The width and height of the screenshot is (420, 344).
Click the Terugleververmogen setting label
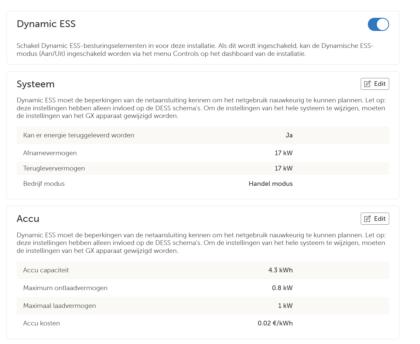click(54, 168)
